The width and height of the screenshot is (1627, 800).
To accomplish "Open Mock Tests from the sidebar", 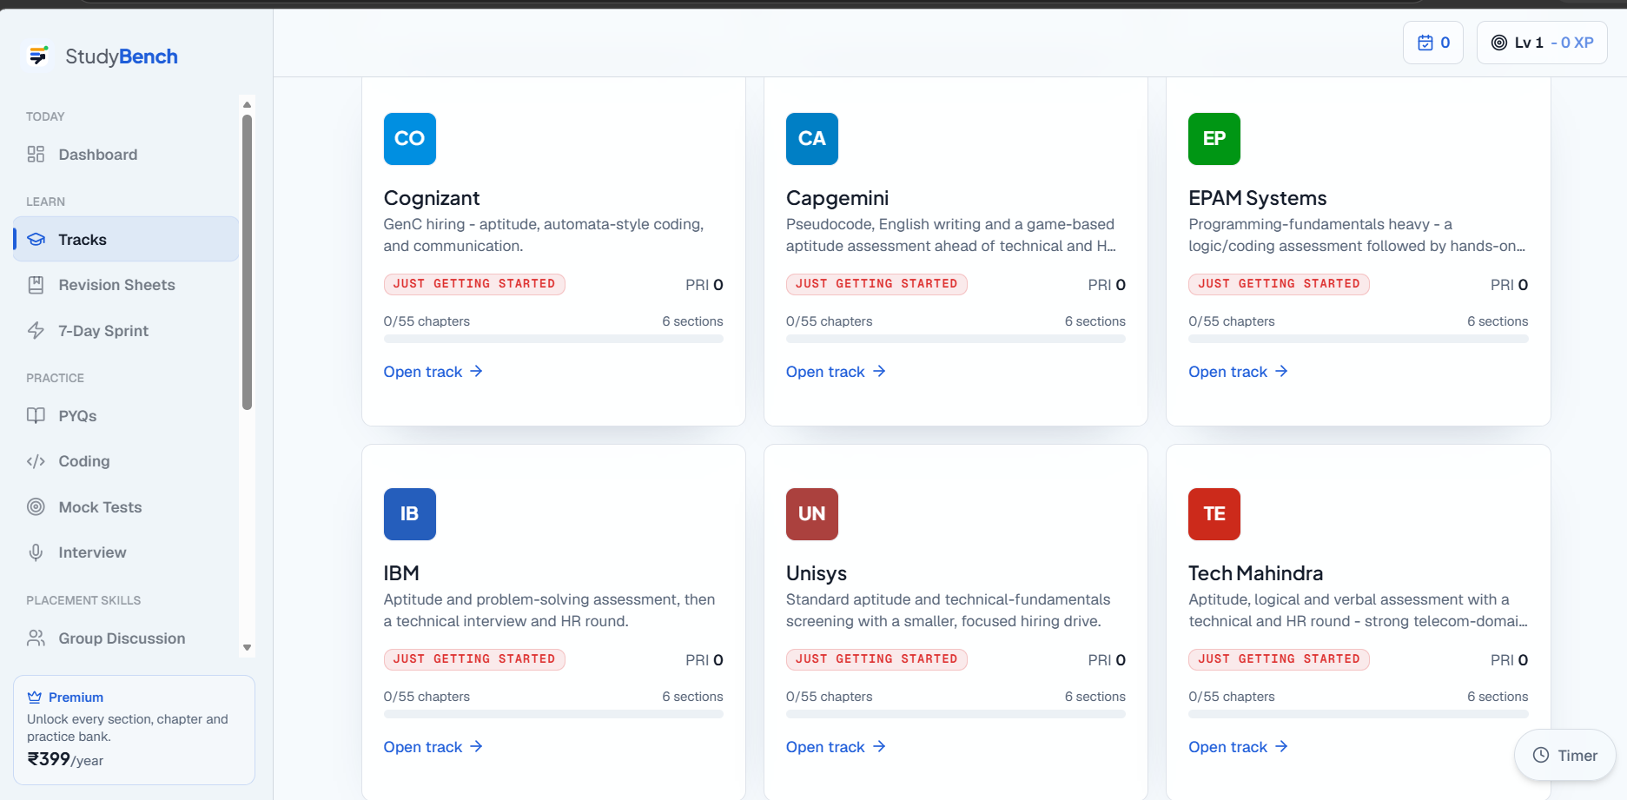I will (x=126, y=507).
